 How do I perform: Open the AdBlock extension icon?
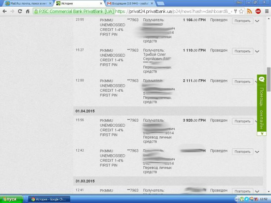tap(258, 11)
